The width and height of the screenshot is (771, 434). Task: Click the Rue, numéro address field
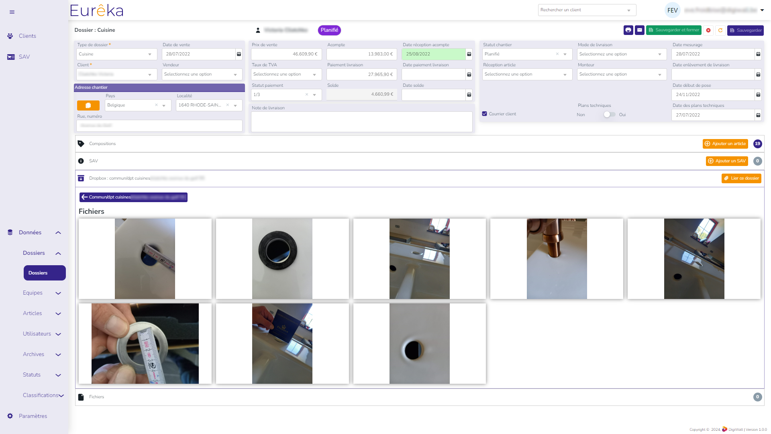point(159,126)
